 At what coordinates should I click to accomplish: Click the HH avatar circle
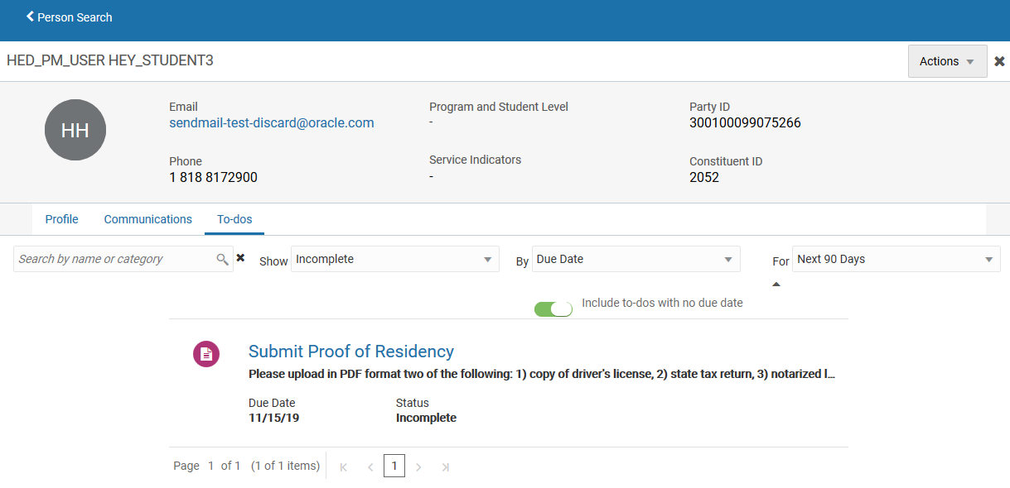point(75,130)
